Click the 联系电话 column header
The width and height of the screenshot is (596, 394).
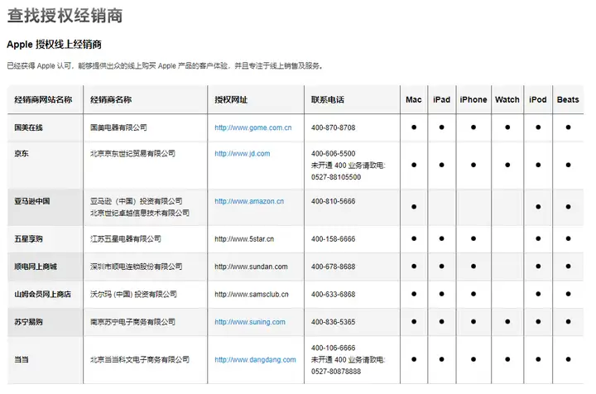click(x=327, y=99)
